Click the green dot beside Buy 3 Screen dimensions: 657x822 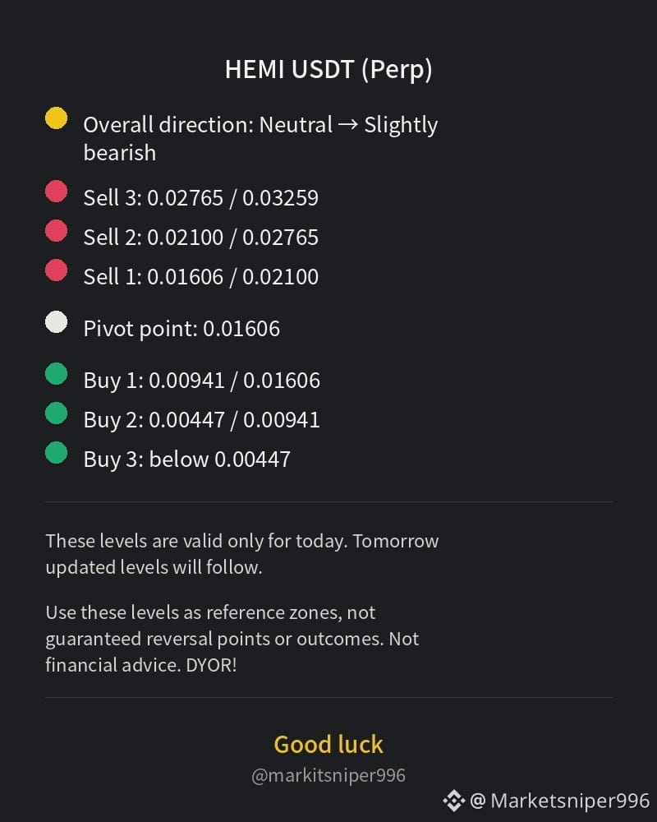[56, 452]
